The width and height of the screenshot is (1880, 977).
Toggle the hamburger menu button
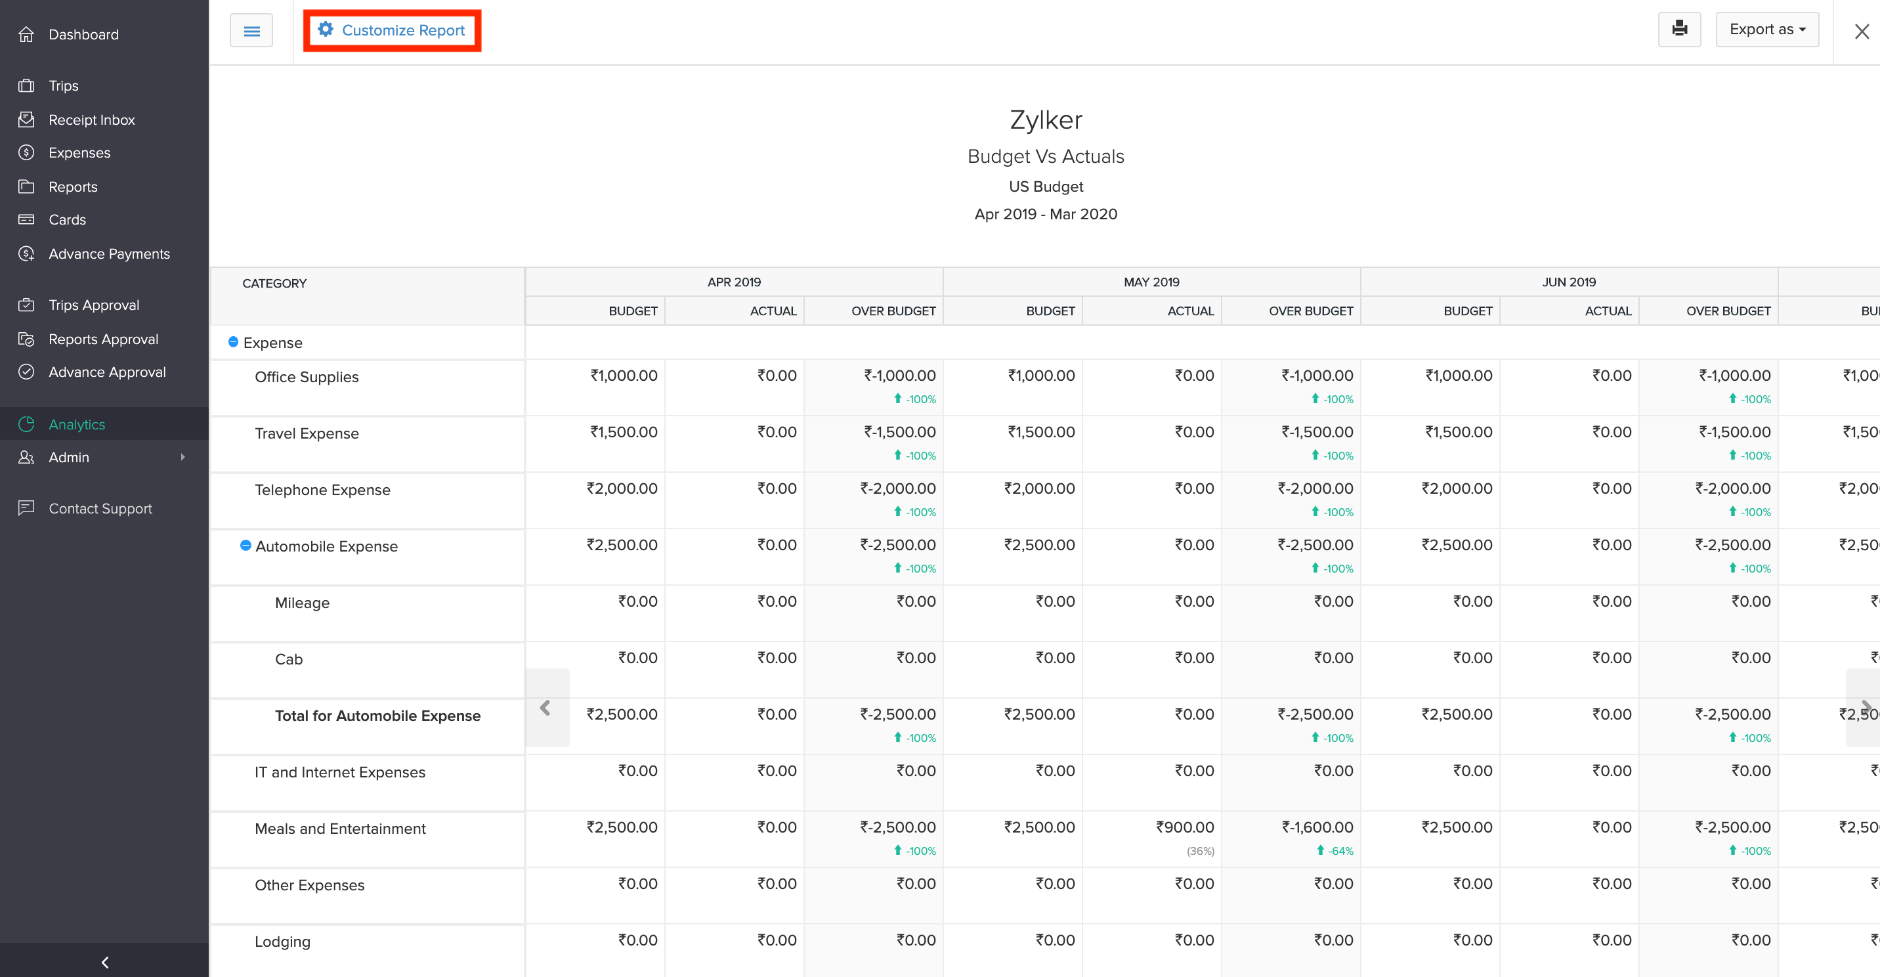(x=251, y=31)
